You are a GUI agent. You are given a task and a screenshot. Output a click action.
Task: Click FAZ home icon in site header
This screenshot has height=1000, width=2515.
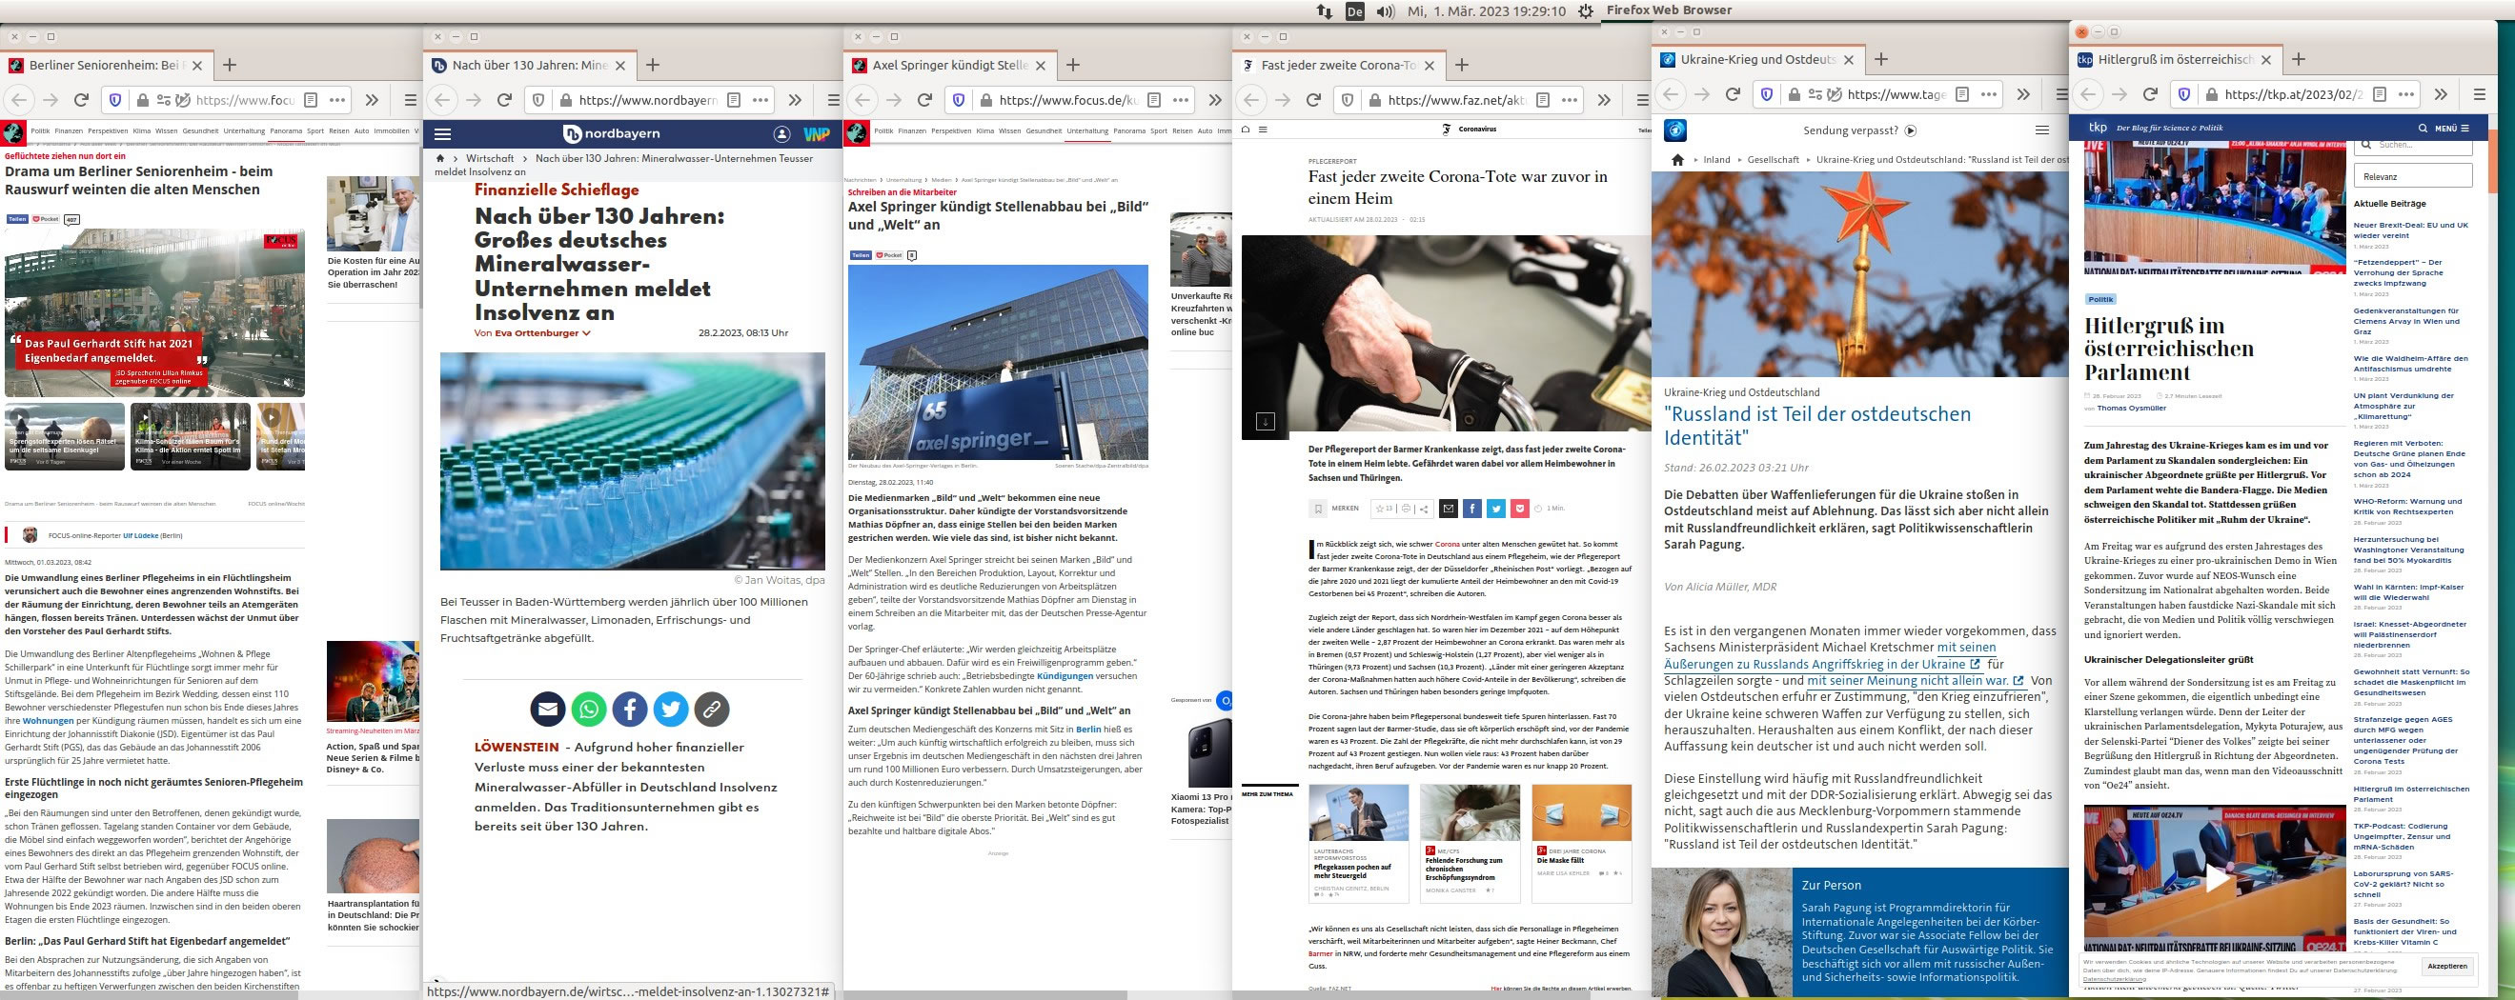pyautogui.click(x=1246, y=129)
